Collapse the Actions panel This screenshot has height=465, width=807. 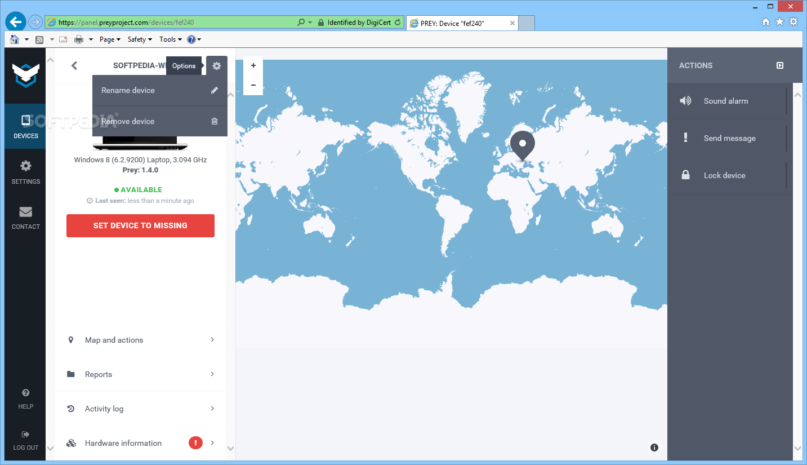[x=780, y=65]
